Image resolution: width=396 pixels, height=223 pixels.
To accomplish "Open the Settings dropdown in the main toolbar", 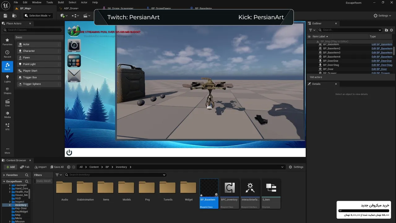I will [x=382, y=15].
